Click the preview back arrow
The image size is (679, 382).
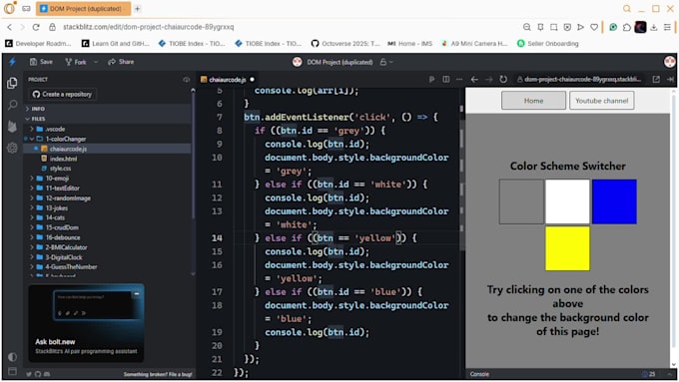pos(474,80)
